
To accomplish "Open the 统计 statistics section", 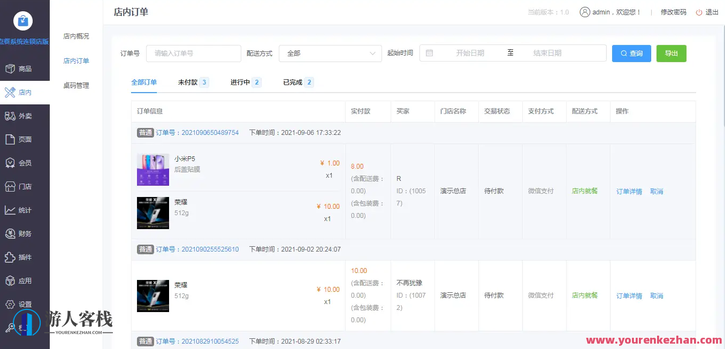I will [x=25, y=210].
